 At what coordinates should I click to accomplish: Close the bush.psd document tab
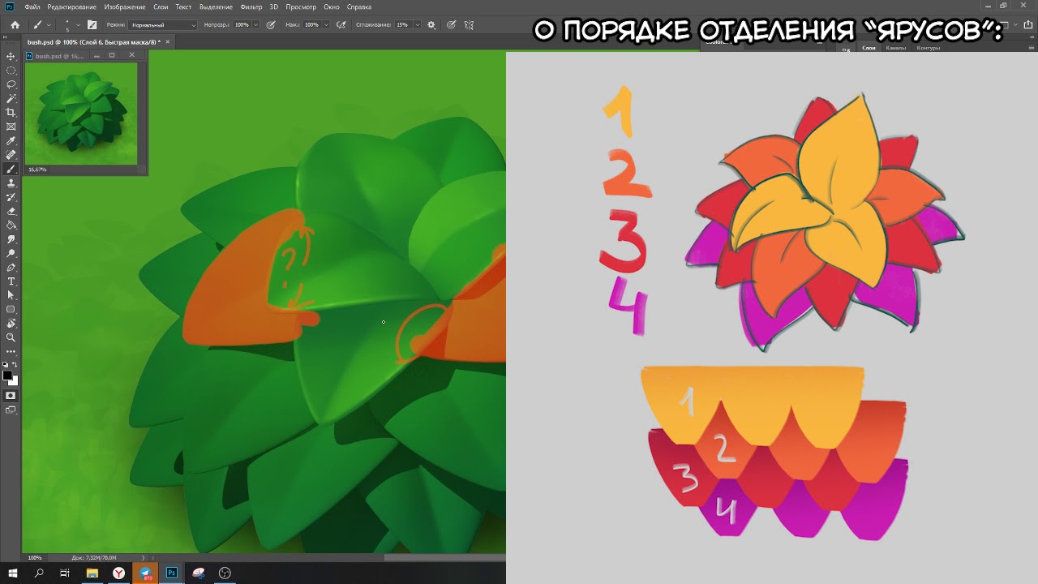pos(167,41)
